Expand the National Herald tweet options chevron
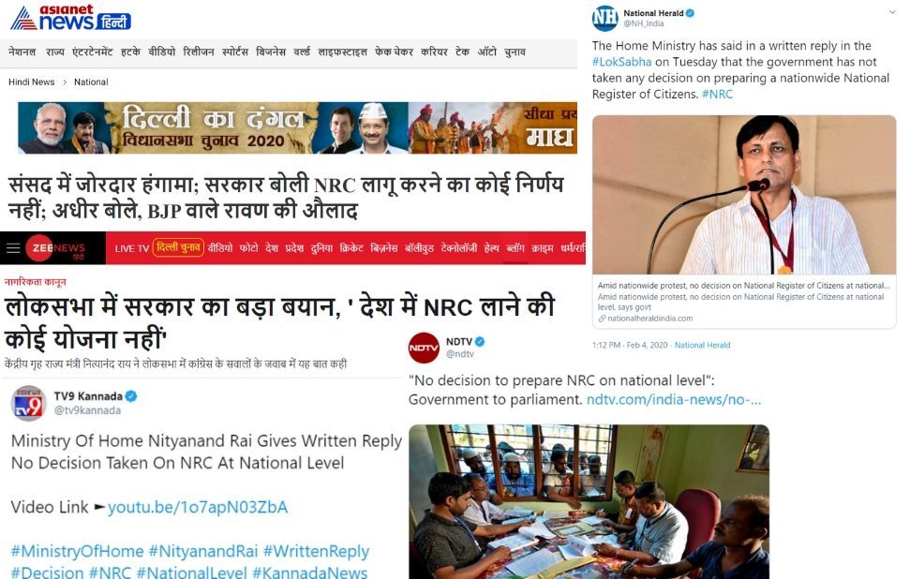This screenshot has height=579, width=910. [x=892, y=12]
